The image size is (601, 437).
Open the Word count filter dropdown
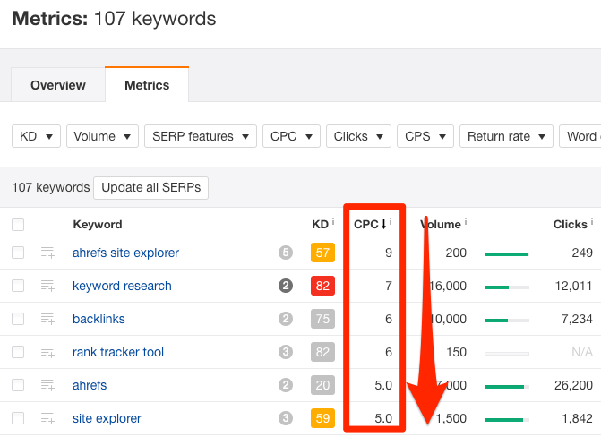(x=580, y=136)
